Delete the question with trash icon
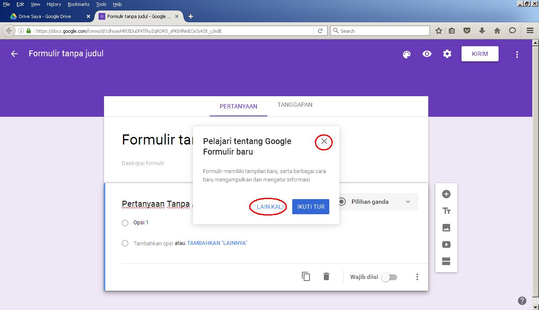 (326, 276)
